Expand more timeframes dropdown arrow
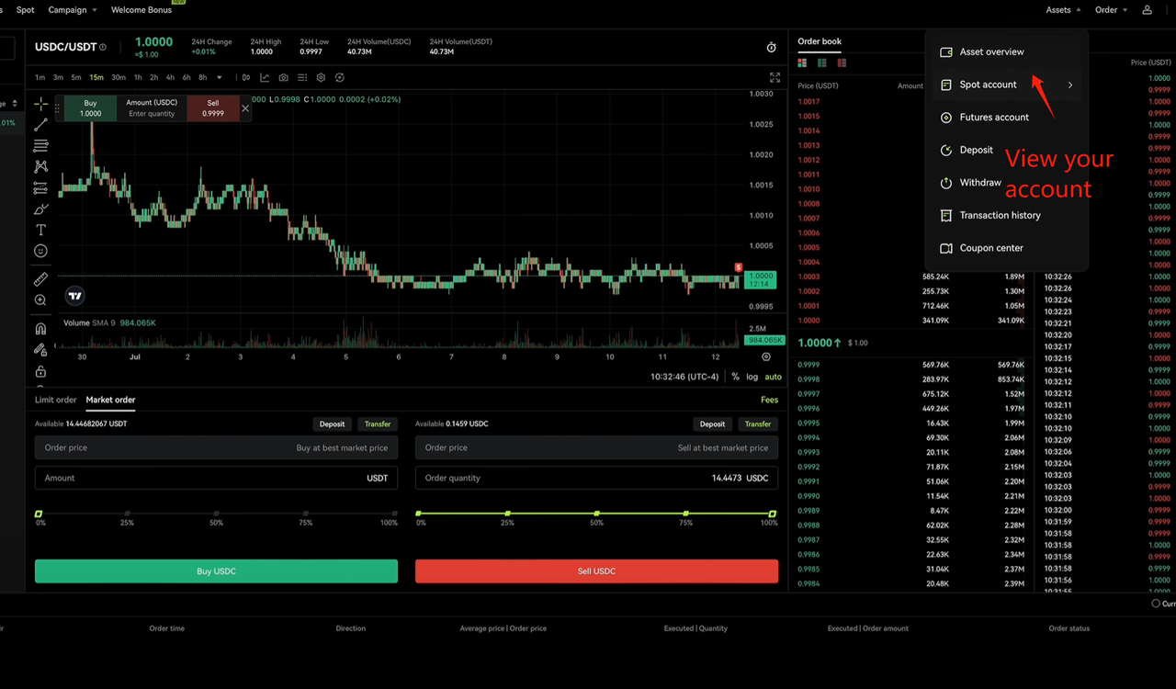Viewport: 1176px width, 689px height. (x=219, y=78)
